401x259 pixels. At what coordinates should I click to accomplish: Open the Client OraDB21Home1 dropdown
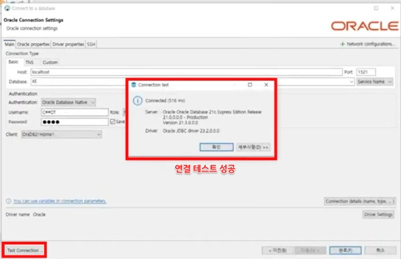61,134
